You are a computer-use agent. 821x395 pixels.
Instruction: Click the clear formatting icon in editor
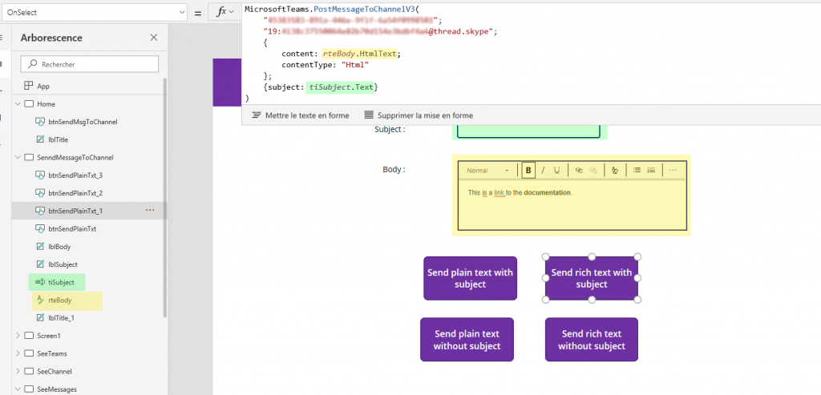[x=615, y=170]
